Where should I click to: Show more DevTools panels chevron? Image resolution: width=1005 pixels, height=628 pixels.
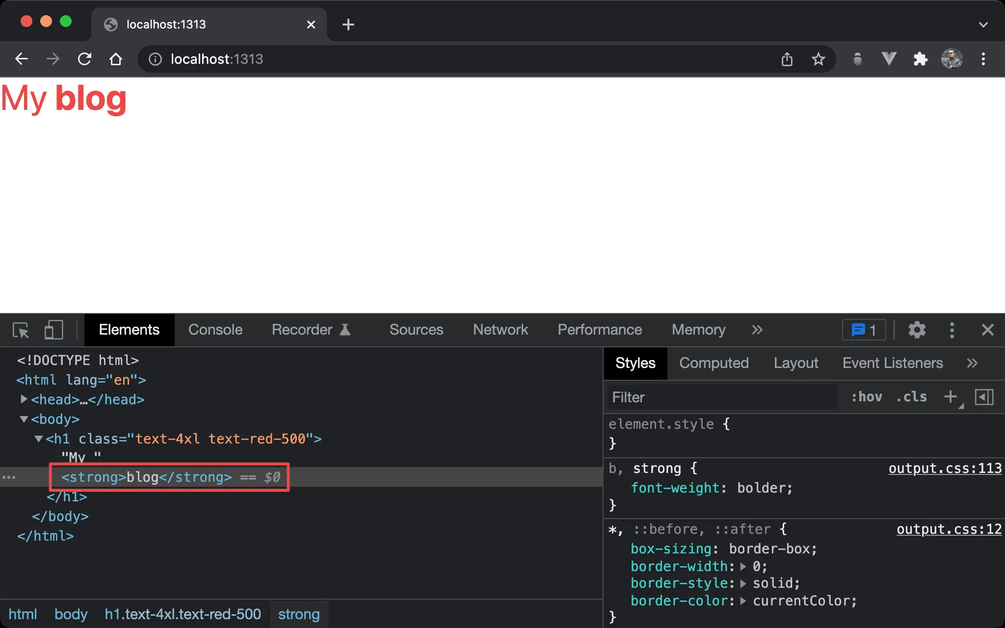pos(757,330)
